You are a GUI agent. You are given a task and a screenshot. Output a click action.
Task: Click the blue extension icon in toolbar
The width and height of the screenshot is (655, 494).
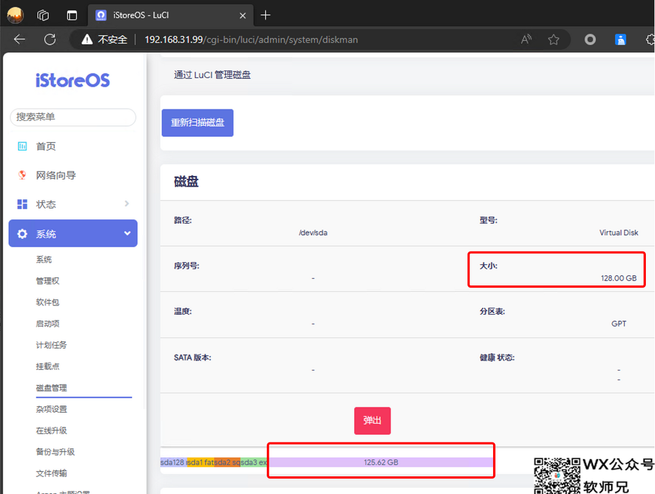coord(620,39)
